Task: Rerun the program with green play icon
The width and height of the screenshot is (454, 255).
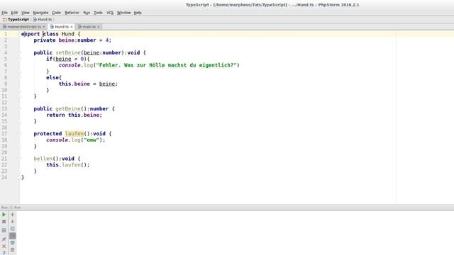Action: point(4,215)
